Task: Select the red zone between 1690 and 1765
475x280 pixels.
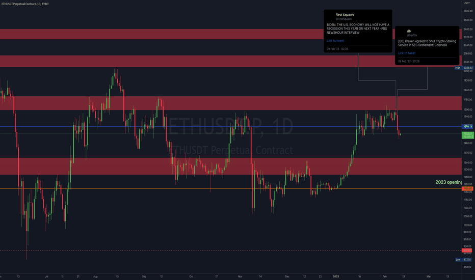Action: click(x=231, y=103)
